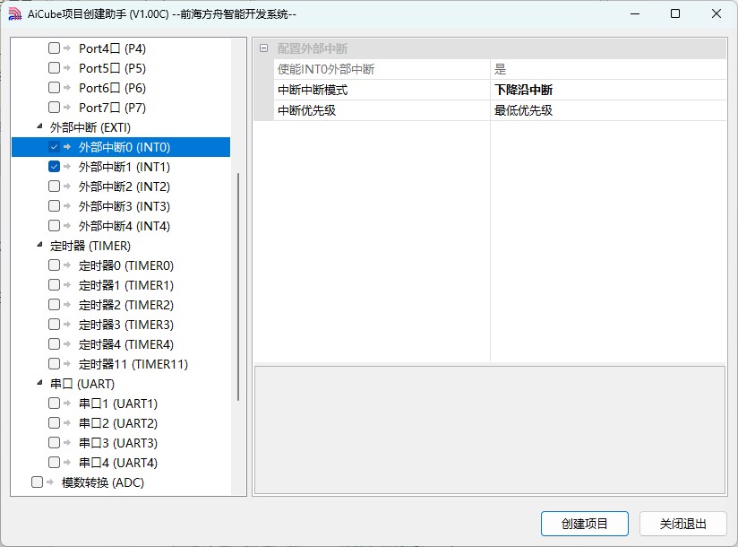Image resolution: width=738 pixels, height=547 pixels.
Task: Click the arrow icon beside 外部中断3 (INT3)
Action: [67, 206]
